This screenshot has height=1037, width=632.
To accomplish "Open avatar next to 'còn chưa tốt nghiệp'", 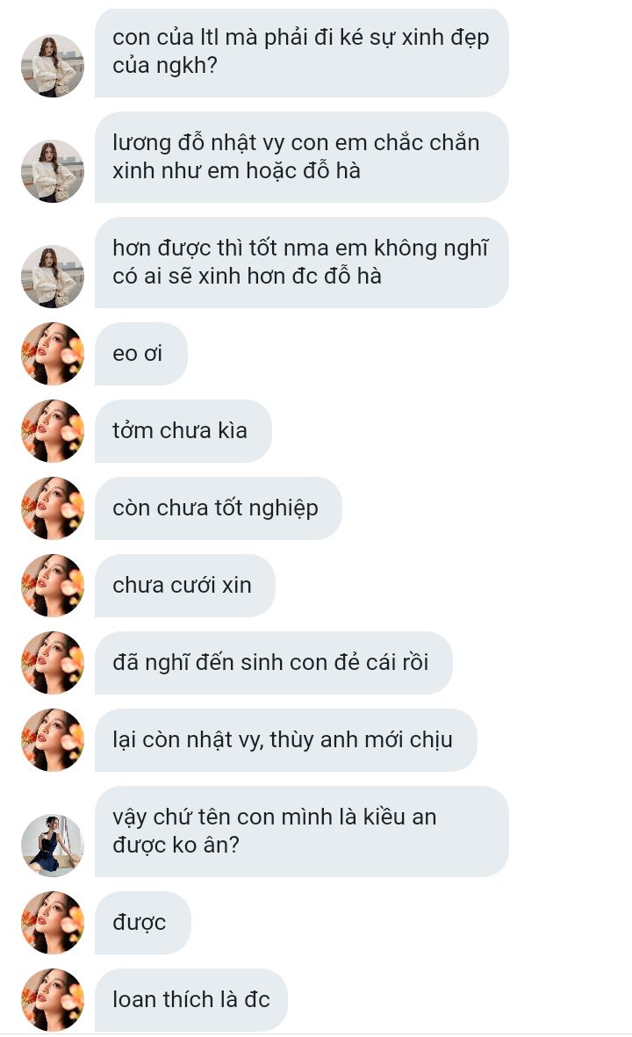I will (x=53, y=508).
